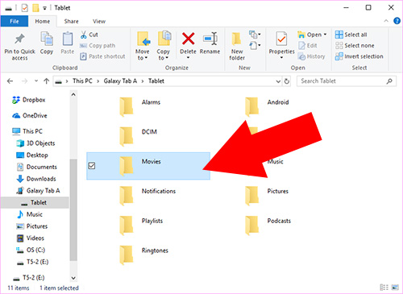Click Properties icon in Quick Access Toolbar
403x294 pixels.
(24, 8)
